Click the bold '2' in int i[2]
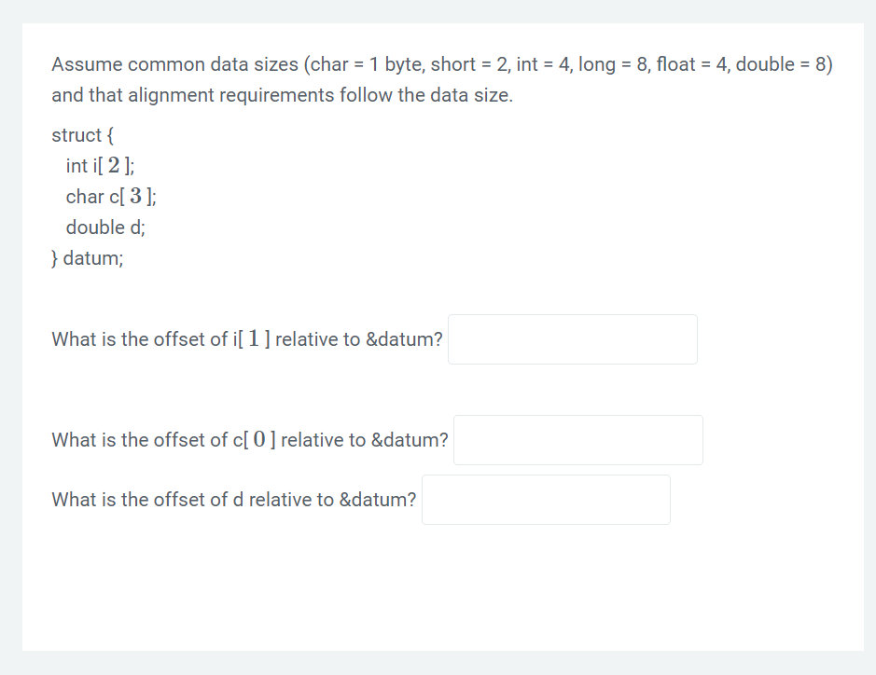This screenshot has height=675, width=876. 115,164
